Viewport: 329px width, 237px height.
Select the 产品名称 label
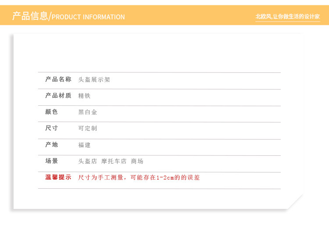(58, 79)
